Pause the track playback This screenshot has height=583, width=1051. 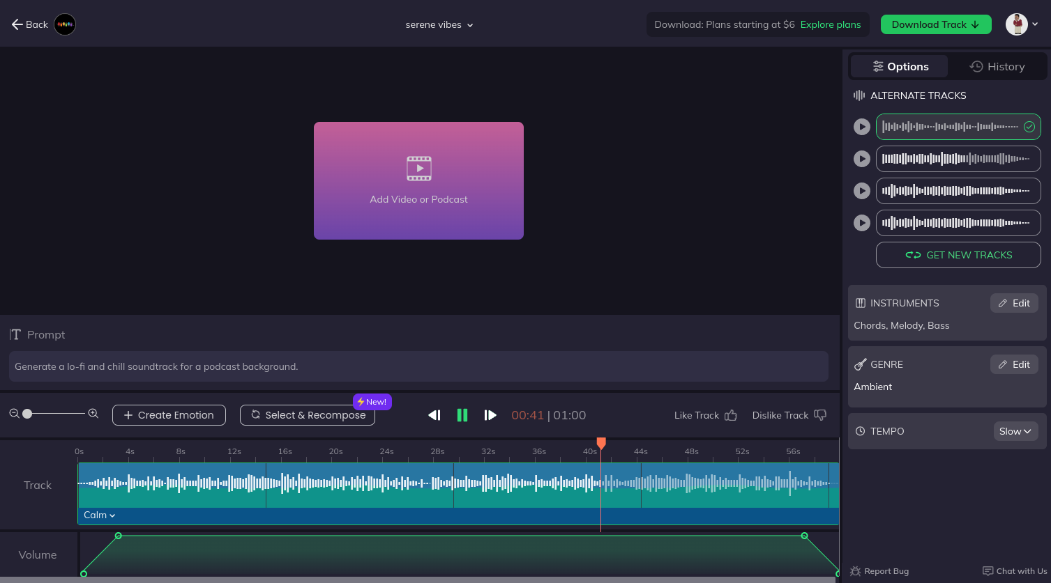pos(462,415)
